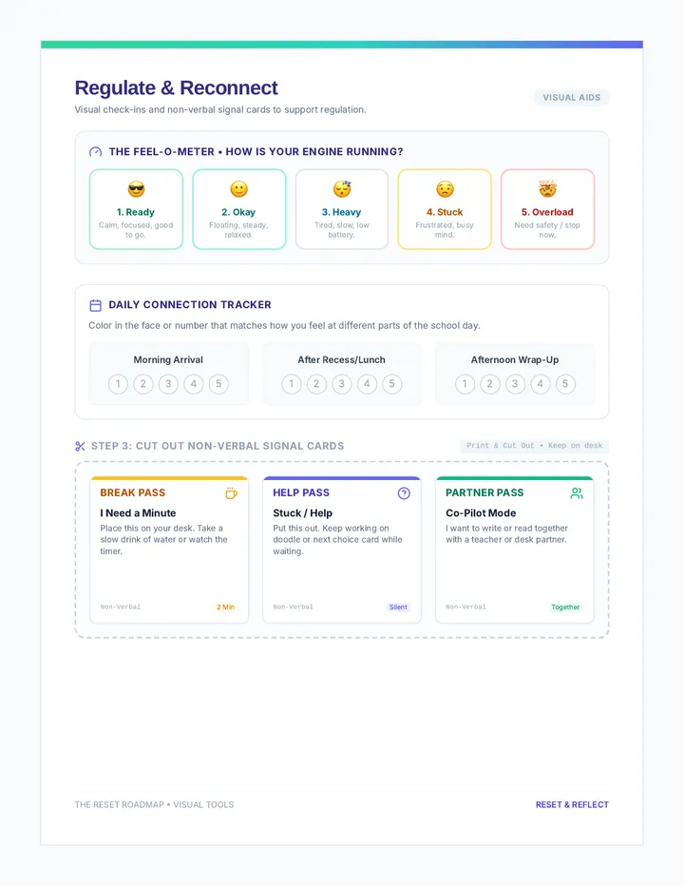The height and width of the screenshot is (886, 684).
Task: Click the '1. Ready' card title
Action: tap(136, 212)
